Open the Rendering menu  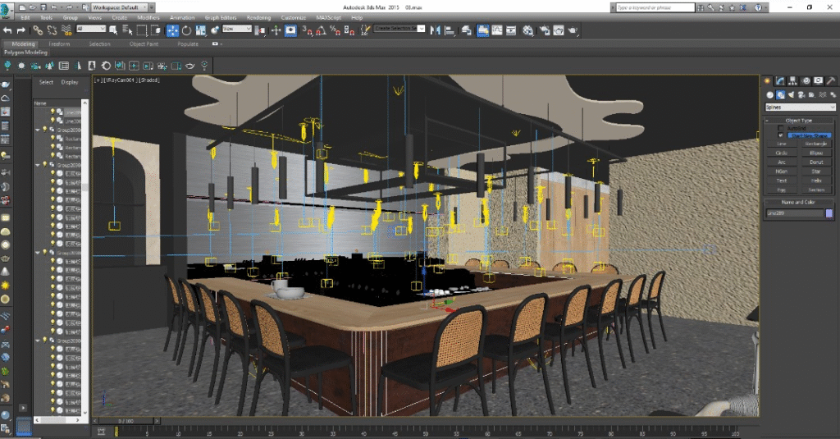pyautogui.click(x=258, y=17)
